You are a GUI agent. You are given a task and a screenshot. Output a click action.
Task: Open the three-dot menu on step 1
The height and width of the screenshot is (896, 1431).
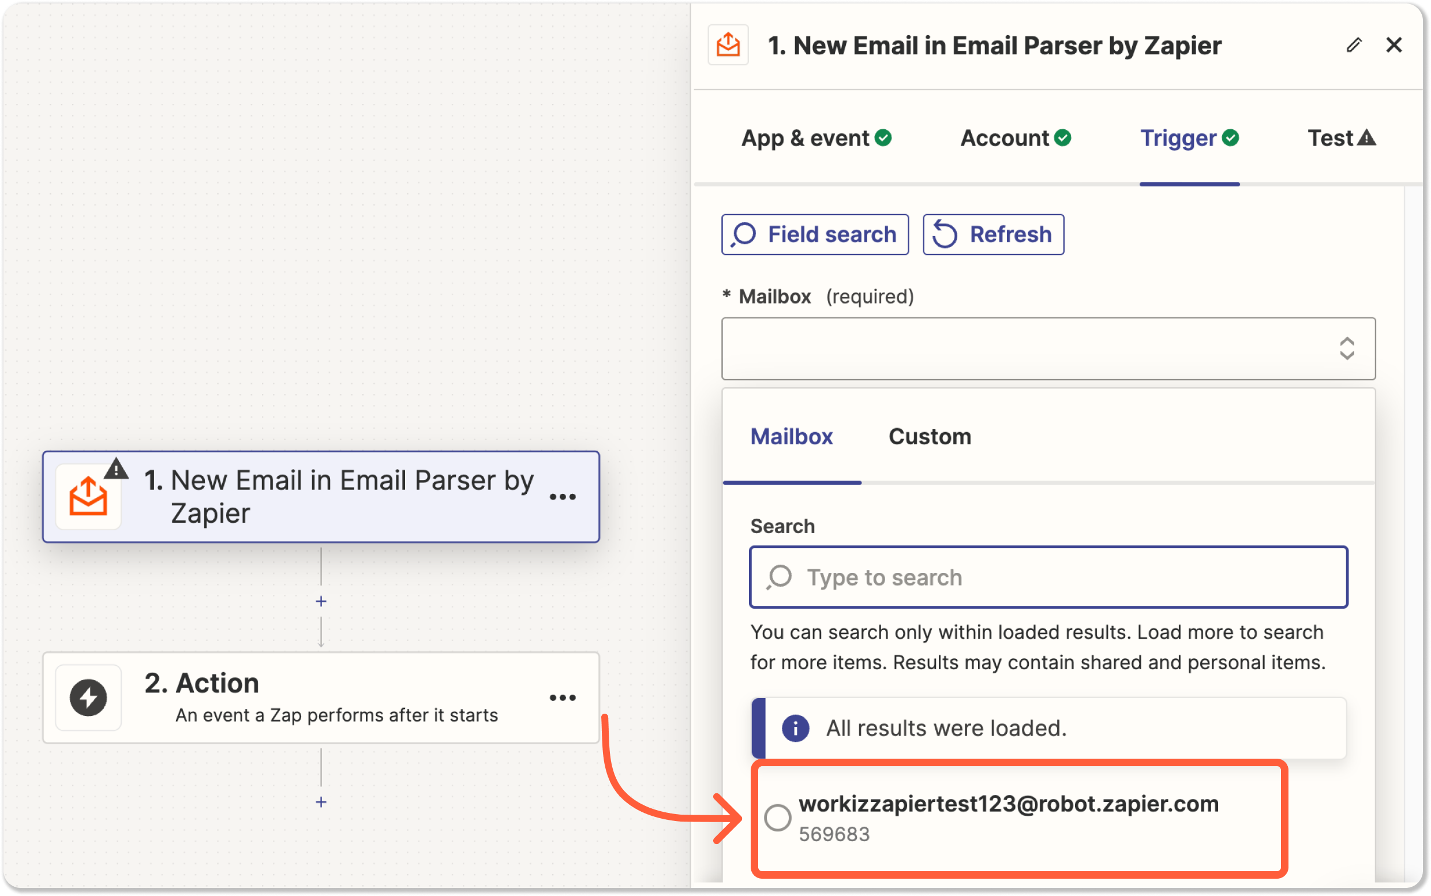pos(563,497)
